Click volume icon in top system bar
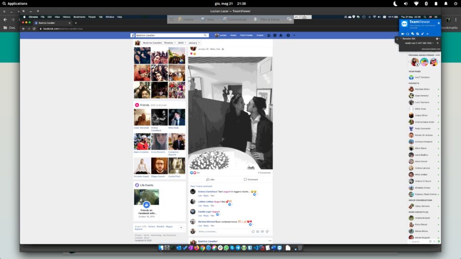The height and width of the screenshot is (259, 461). click(406, 4)
